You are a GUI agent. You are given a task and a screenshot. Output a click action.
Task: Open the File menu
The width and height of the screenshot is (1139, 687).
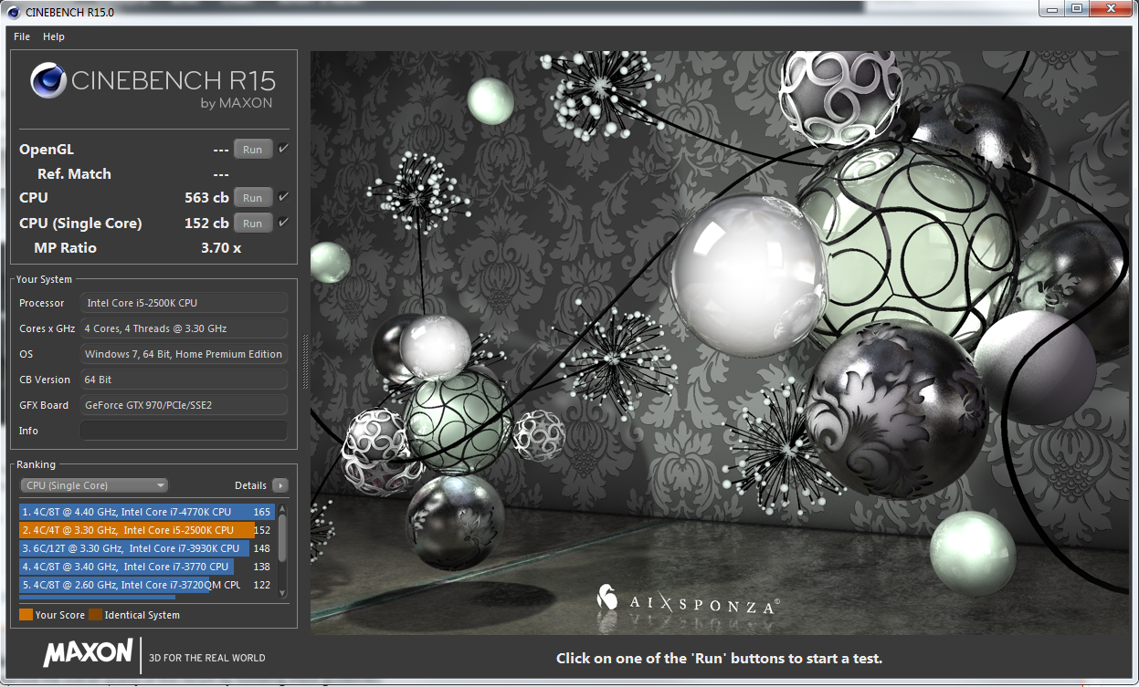pos(22,36)
